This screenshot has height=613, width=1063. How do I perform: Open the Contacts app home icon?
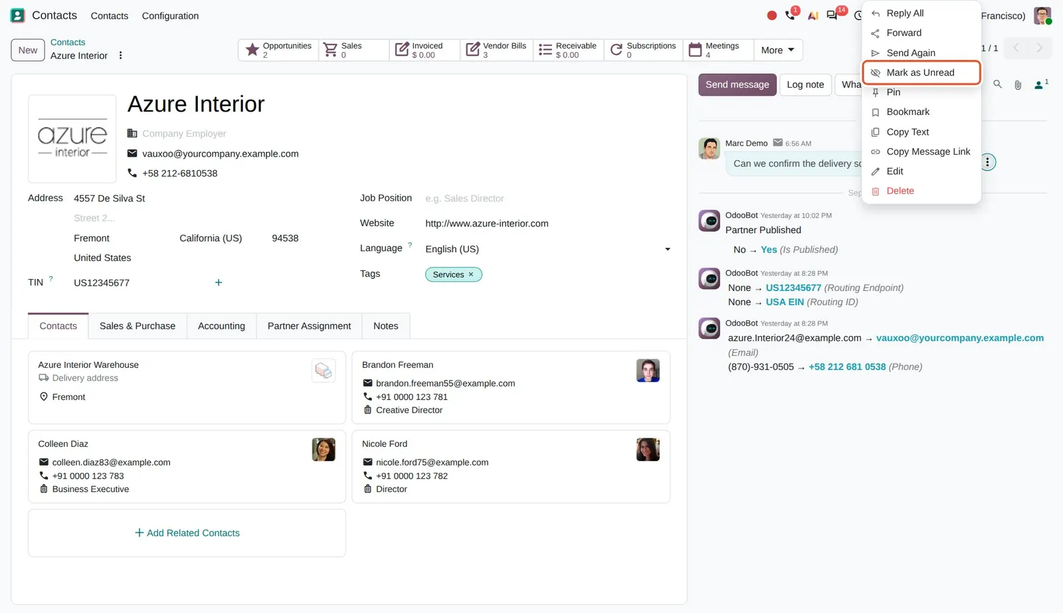point(18,15)
